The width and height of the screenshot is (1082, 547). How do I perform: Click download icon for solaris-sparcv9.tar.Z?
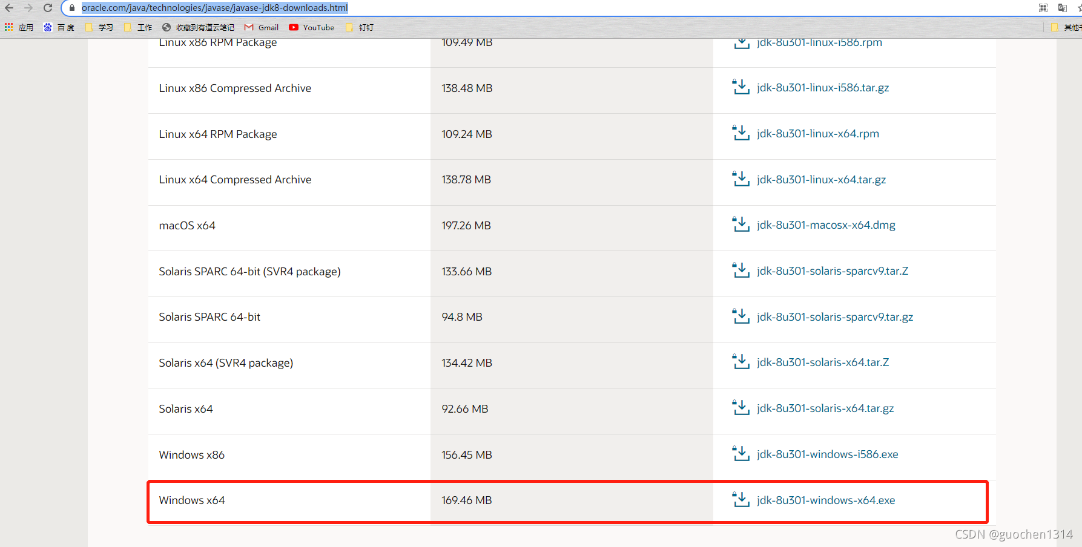click(741, 270)
